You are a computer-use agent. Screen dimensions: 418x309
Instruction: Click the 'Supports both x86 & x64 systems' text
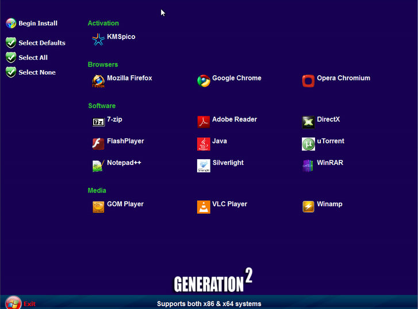pyautogui.click(x=209, y=304)
